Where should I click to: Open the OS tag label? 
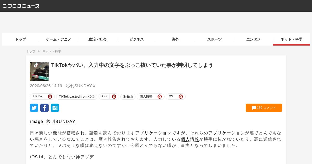pos(171,96)
